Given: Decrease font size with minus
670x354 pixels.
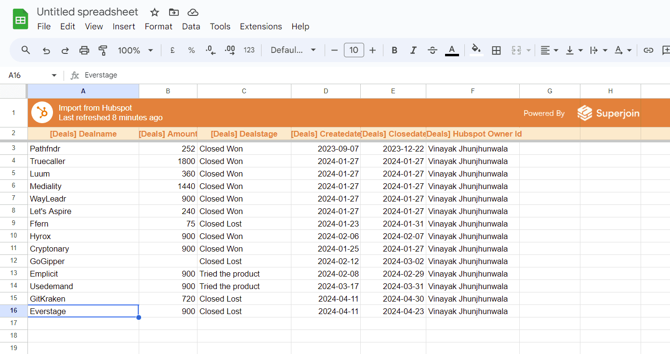Looking at the screenshot, I should click(x=334, y=50).
